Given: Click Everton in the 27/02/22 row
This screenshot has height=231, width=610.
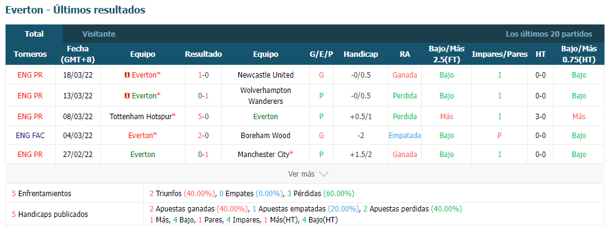Looking at the screenshot, I should click(x=143, y=155).
